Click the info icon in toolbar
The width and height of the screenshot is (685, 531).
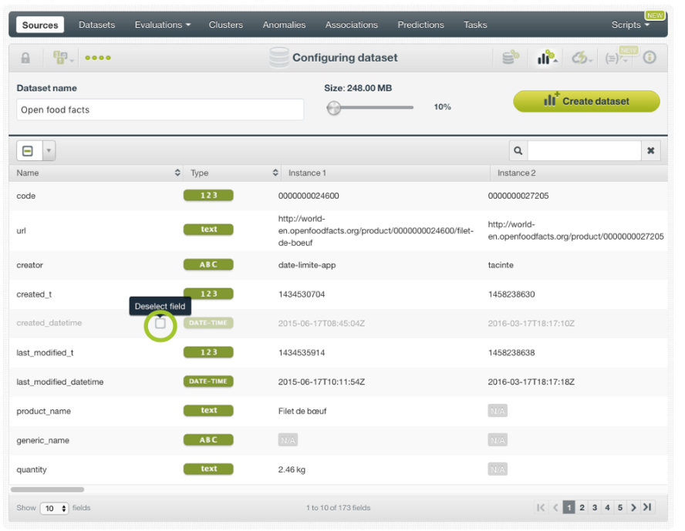[650, 58]
